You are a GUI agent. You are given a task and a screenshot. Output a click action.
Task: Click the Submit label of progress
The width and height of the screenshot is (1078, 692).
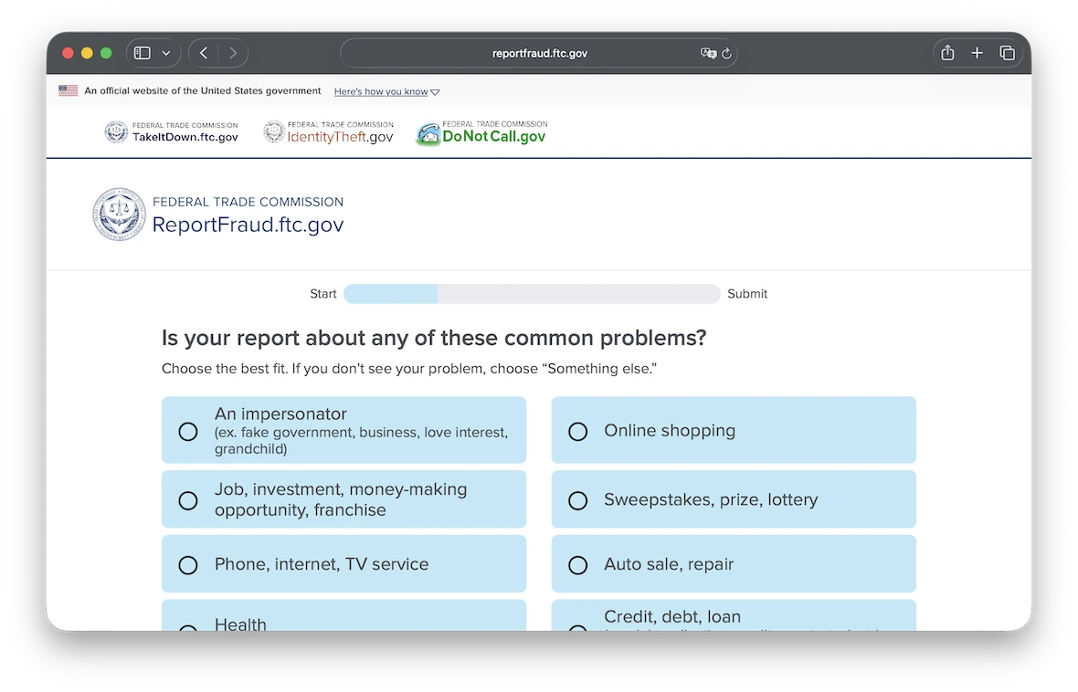point(747,293)
